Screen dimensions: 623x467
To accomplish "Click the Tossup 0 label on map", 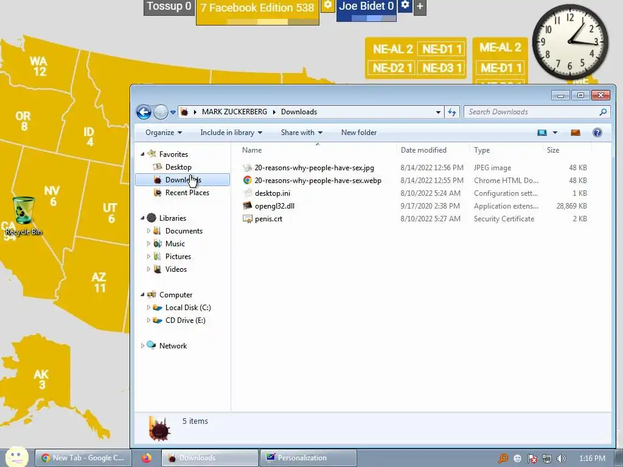I will 169,7.
